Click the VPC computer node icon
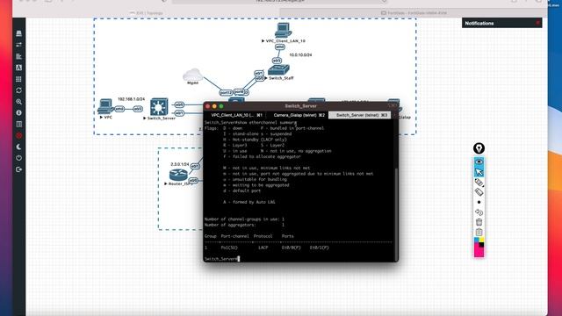Screen dimensions: 562x316 pyautogui.click(x=105, y=106)
